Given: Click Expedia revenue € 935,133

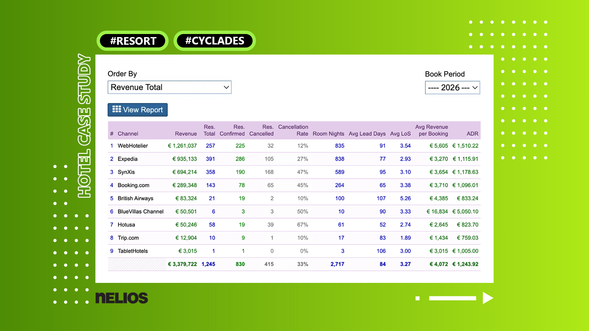Looking at the screenshot, I should click(185, 159).
